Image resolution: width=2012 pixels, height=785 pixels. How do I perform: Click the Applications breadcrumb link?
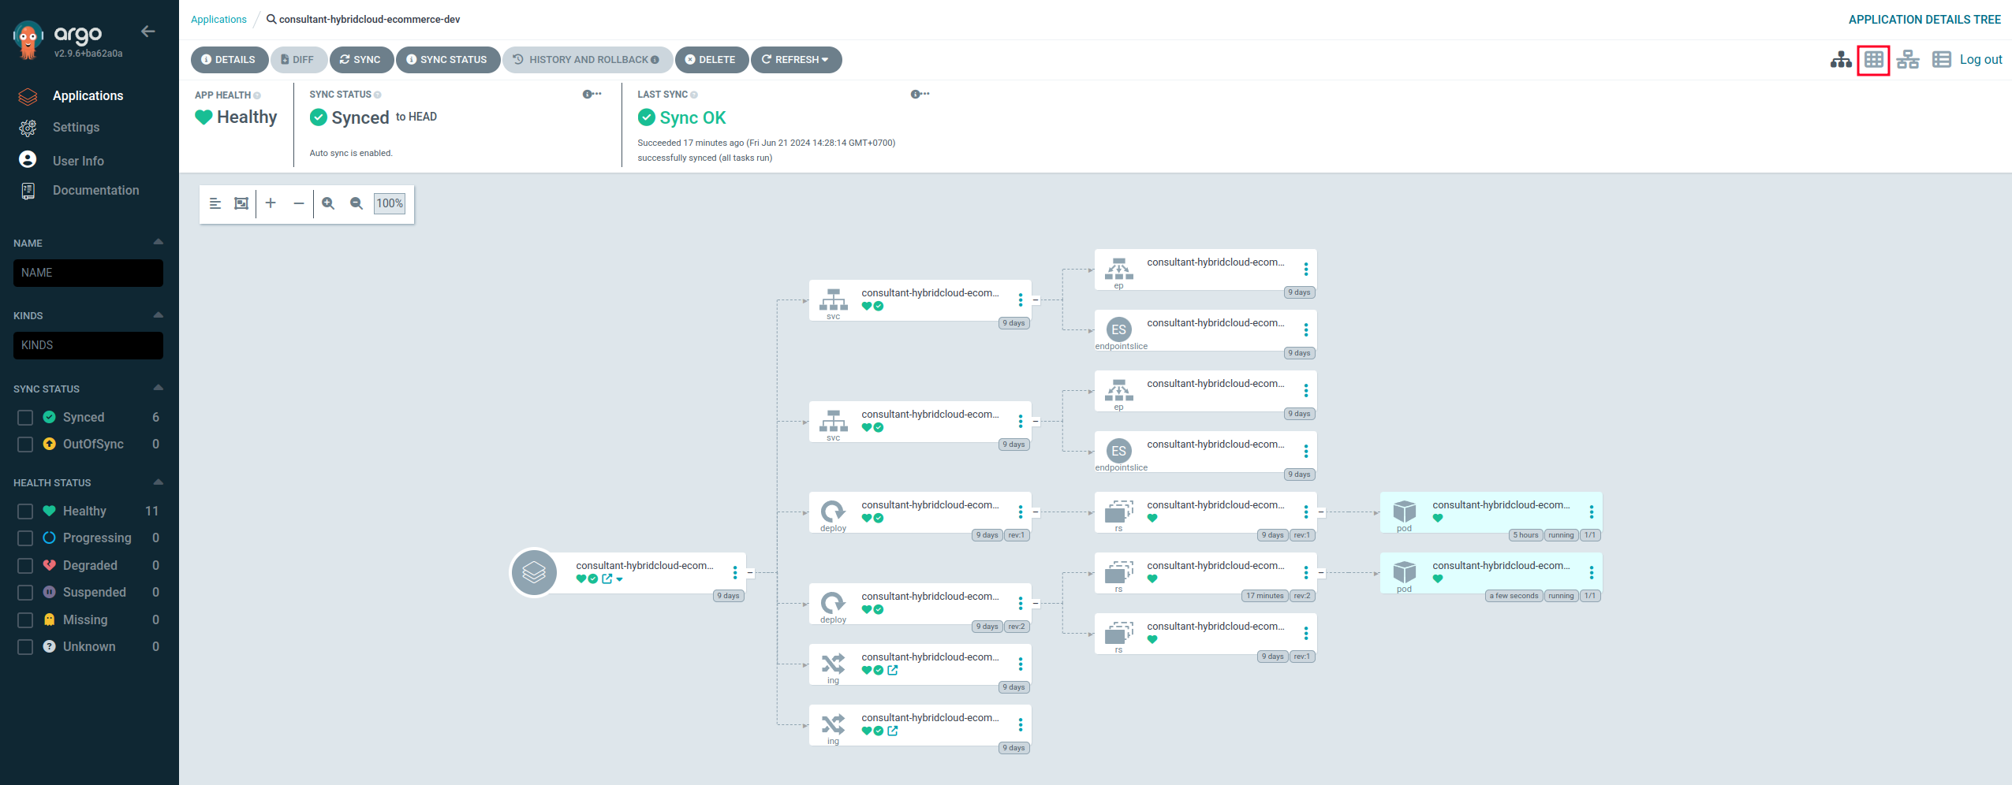[x=218, y=20]
